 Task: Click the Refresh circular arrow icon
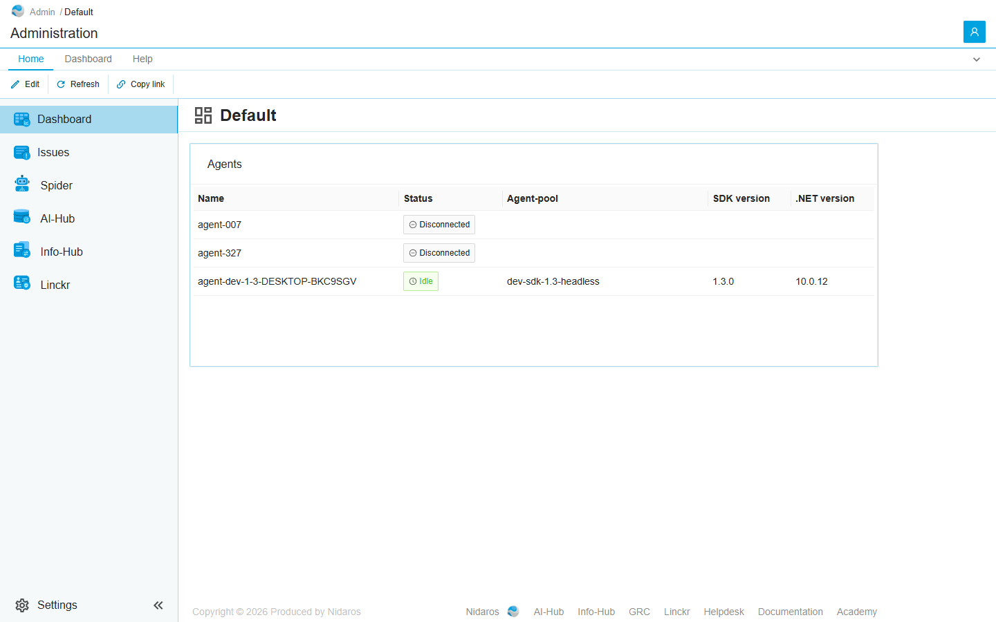pos(61,84)
